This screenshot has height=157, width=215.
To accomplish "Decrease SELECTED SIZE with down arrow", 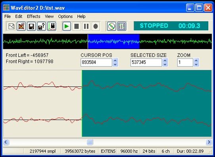I will pyautogui.click(x=165, y=64).
